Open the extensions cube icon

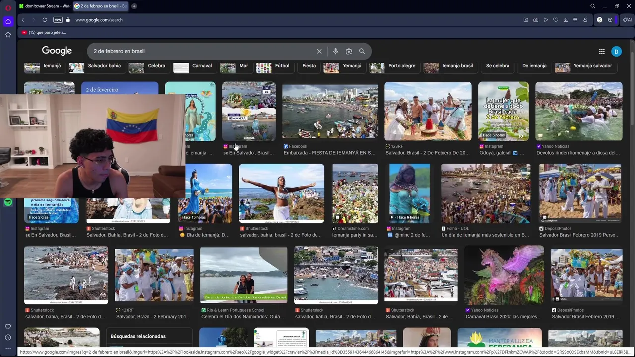point(610,20)
